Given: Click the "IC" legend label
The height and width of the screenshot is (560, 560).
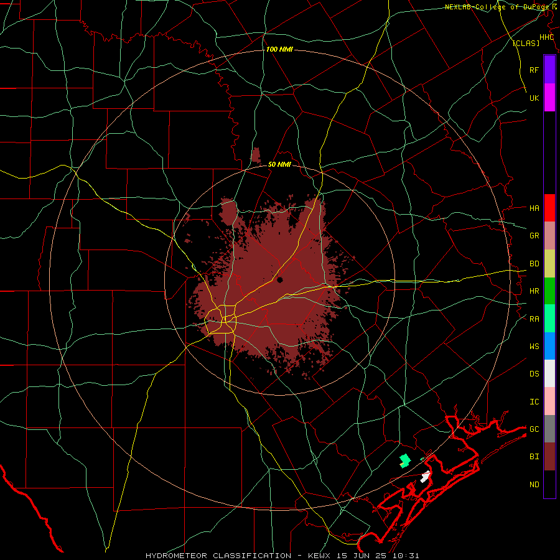Looking at the screenshot, I should coord(534,402).
